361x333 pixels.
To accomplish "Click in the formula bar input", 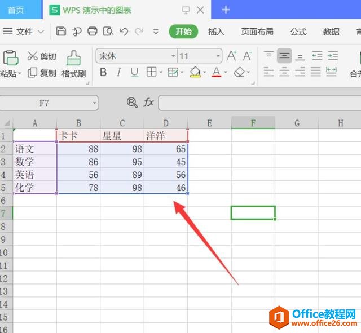I will [259, 103].
